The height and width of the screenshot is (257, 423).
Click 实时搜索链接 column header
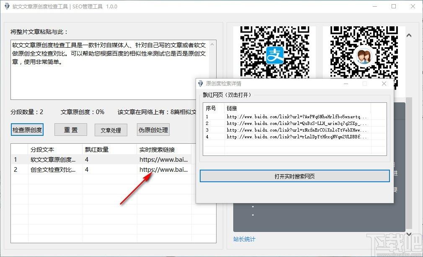[x=164, y=149]
